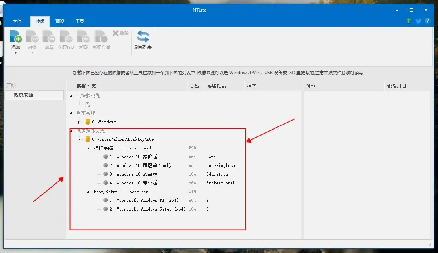
Task: Switch to the 工具 tab
Action: click(80, 21)
